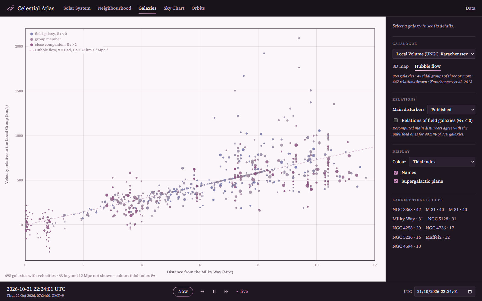Enable Relations of field galaxies checkbox
The image size is (482, 301).
[x=396, y=120]
